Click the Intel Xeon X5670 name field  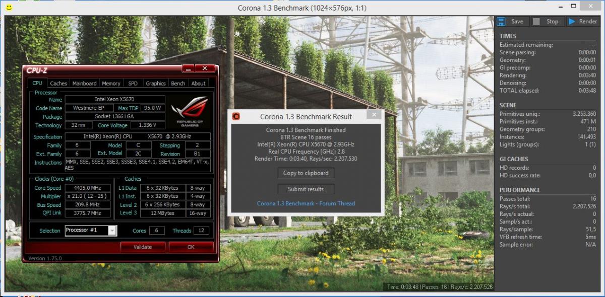click(x=114, y=99)
